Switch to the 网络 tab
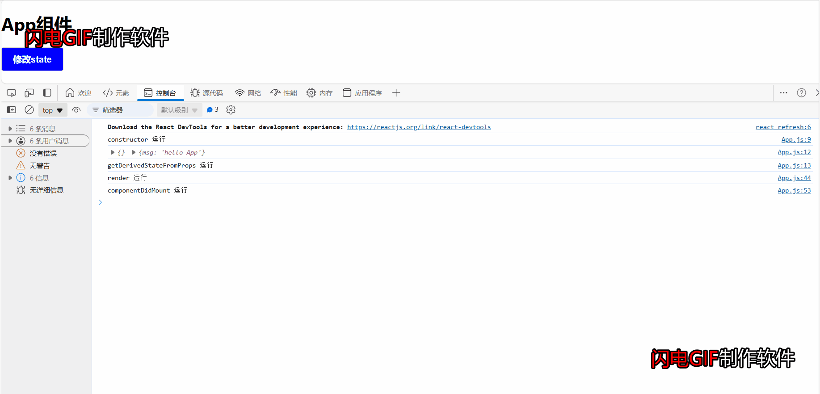The width and height of the screenshot is (820, 394). [x=248, y=93]
